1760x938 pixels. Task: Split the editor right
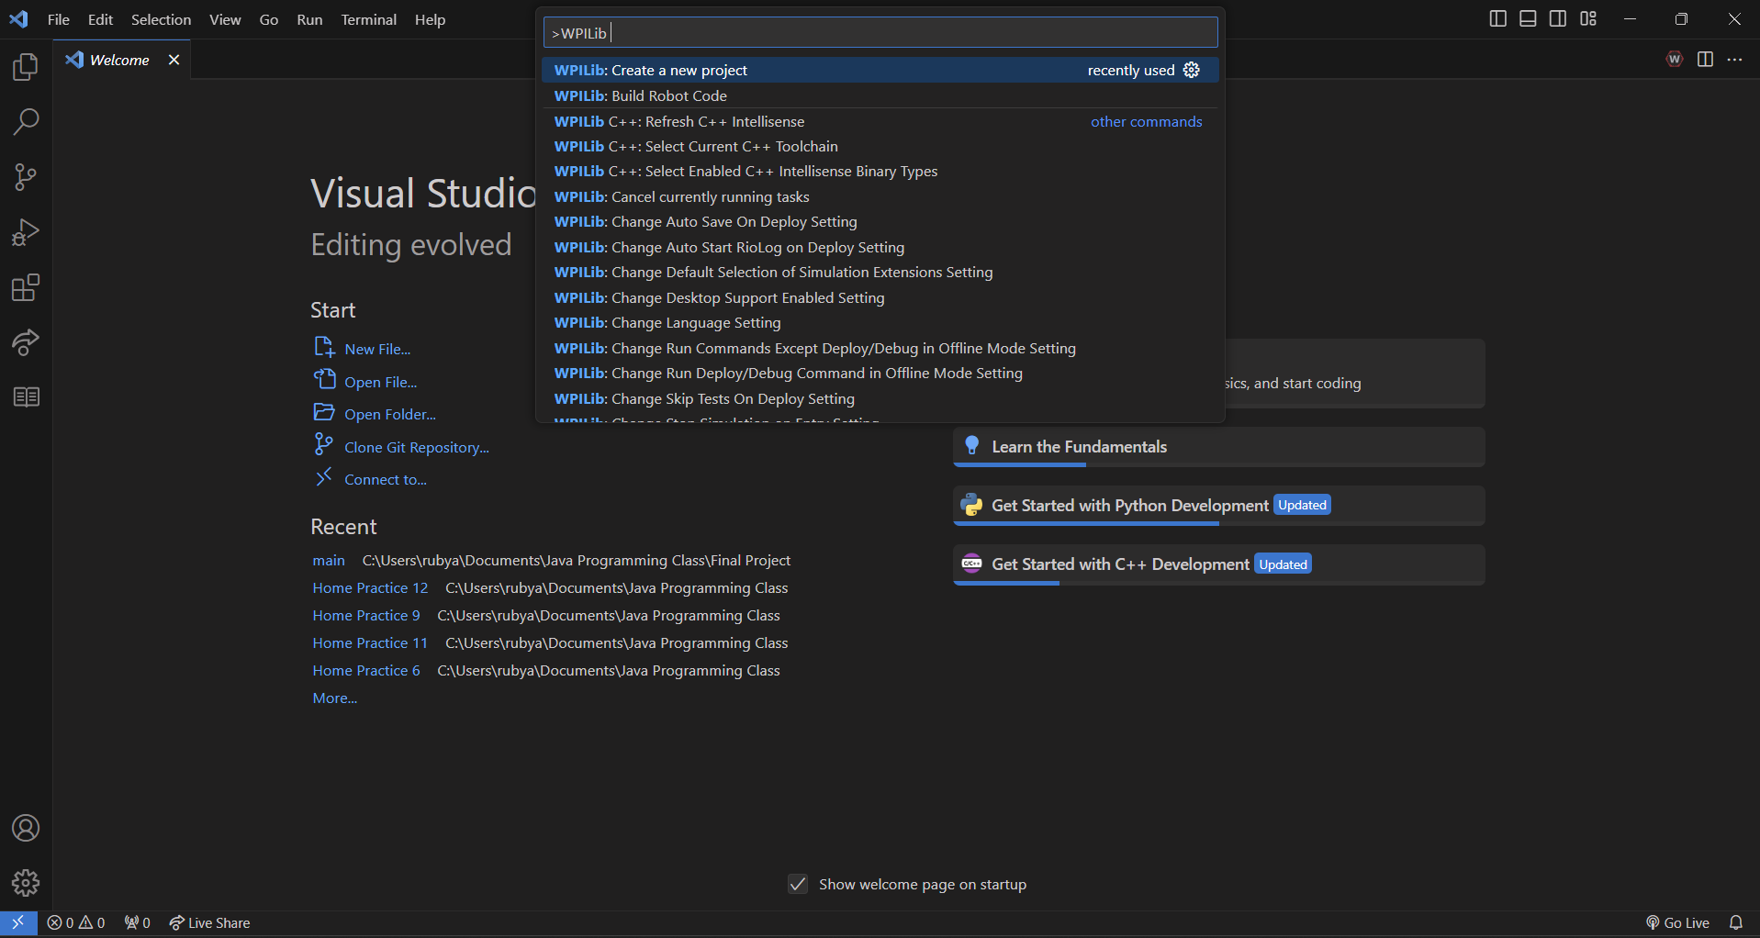click(1705, 60)
